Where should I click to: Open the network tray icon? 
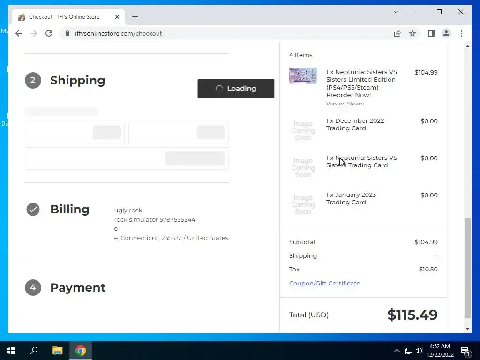pyautogui.click(x=408, y=351)
